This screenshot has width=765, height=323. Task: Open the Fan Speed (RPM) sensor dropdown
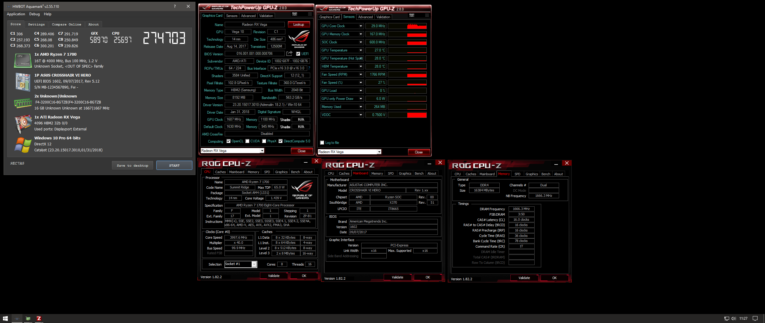(361, 74)
